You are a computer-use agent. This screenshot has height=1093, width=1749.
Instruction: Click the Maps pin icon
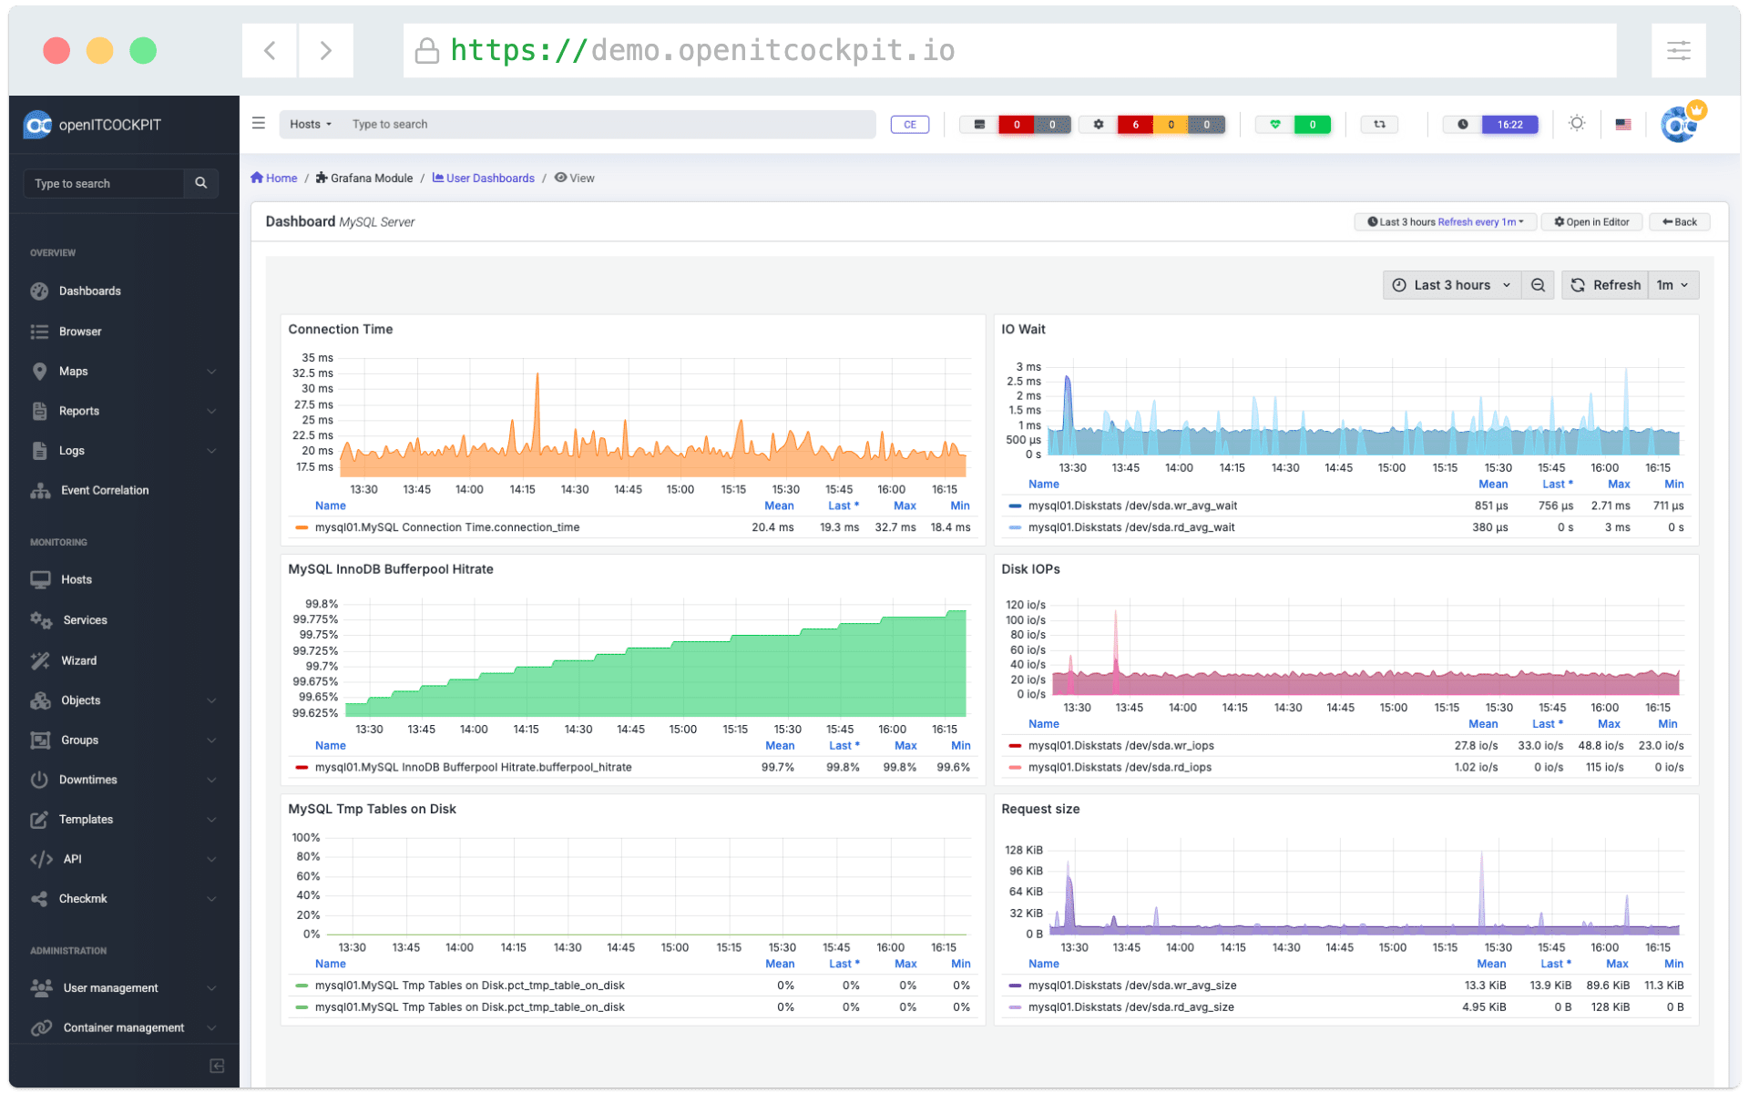39,372
